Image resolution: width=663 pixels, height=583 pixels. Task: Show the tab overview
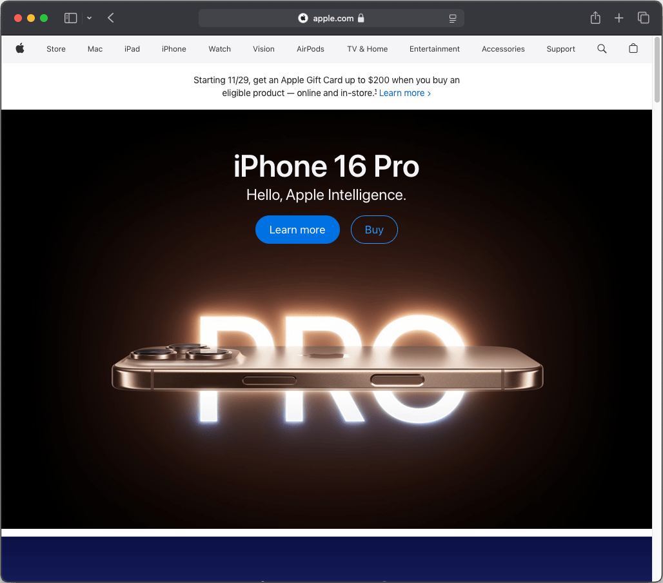pyautogui.click(x=643, y=18)
